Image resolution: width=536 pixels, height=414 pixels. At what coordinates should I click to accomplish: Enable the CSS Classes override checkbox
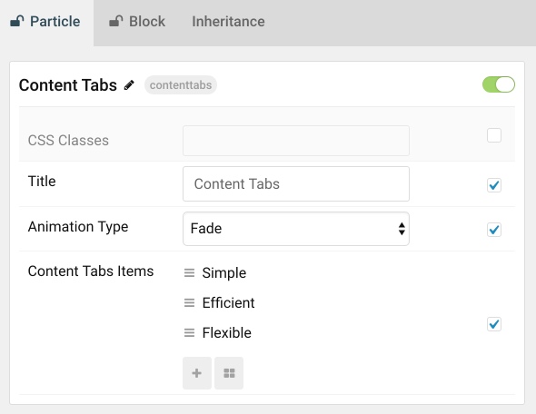coord(494,135)
